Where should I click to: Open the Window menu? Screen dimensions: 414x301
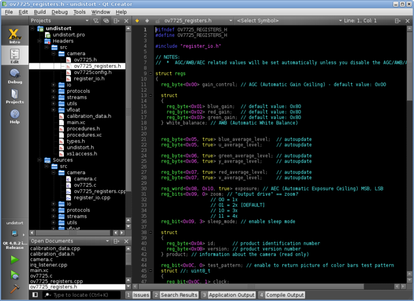click(x=101, y=12)
